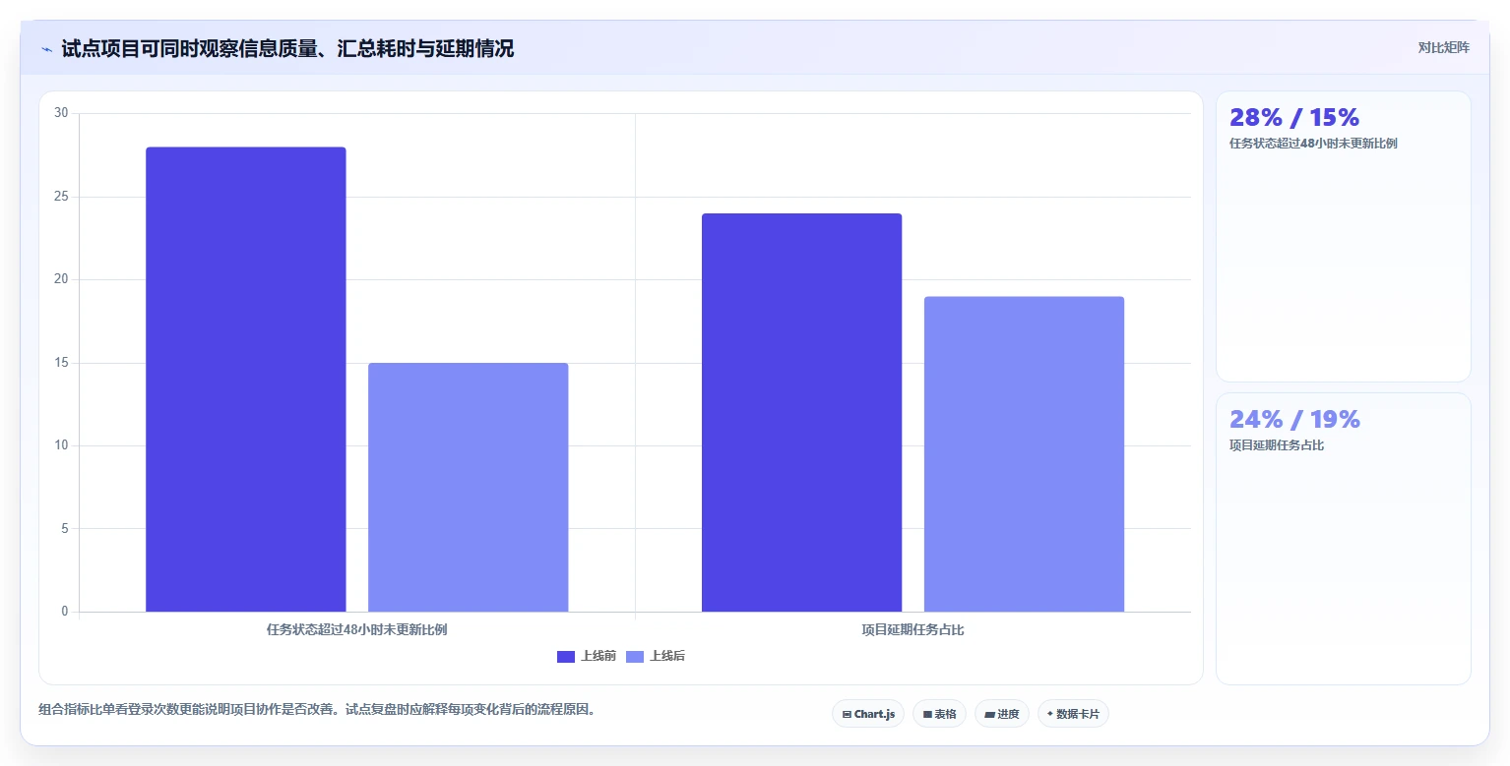The width and height of the screenshot is (1510, 766).
Task: Click the 上线后 legend label text
Action: (x=667, y=656)
